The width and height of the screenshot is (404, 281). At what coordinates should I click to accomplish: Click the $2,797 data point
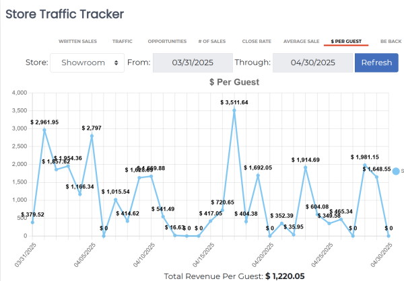tap(92, 136)
